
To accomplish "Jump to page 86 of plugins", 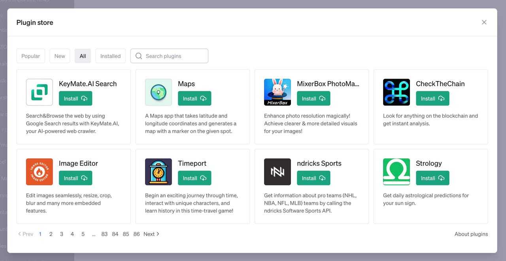I will [136, 234].
